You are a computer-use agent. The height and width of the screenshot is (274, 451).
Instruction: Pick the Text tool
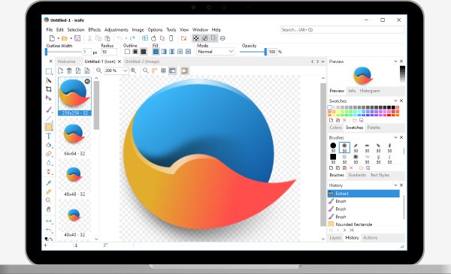pyautogui.click(x=49, y=136)
